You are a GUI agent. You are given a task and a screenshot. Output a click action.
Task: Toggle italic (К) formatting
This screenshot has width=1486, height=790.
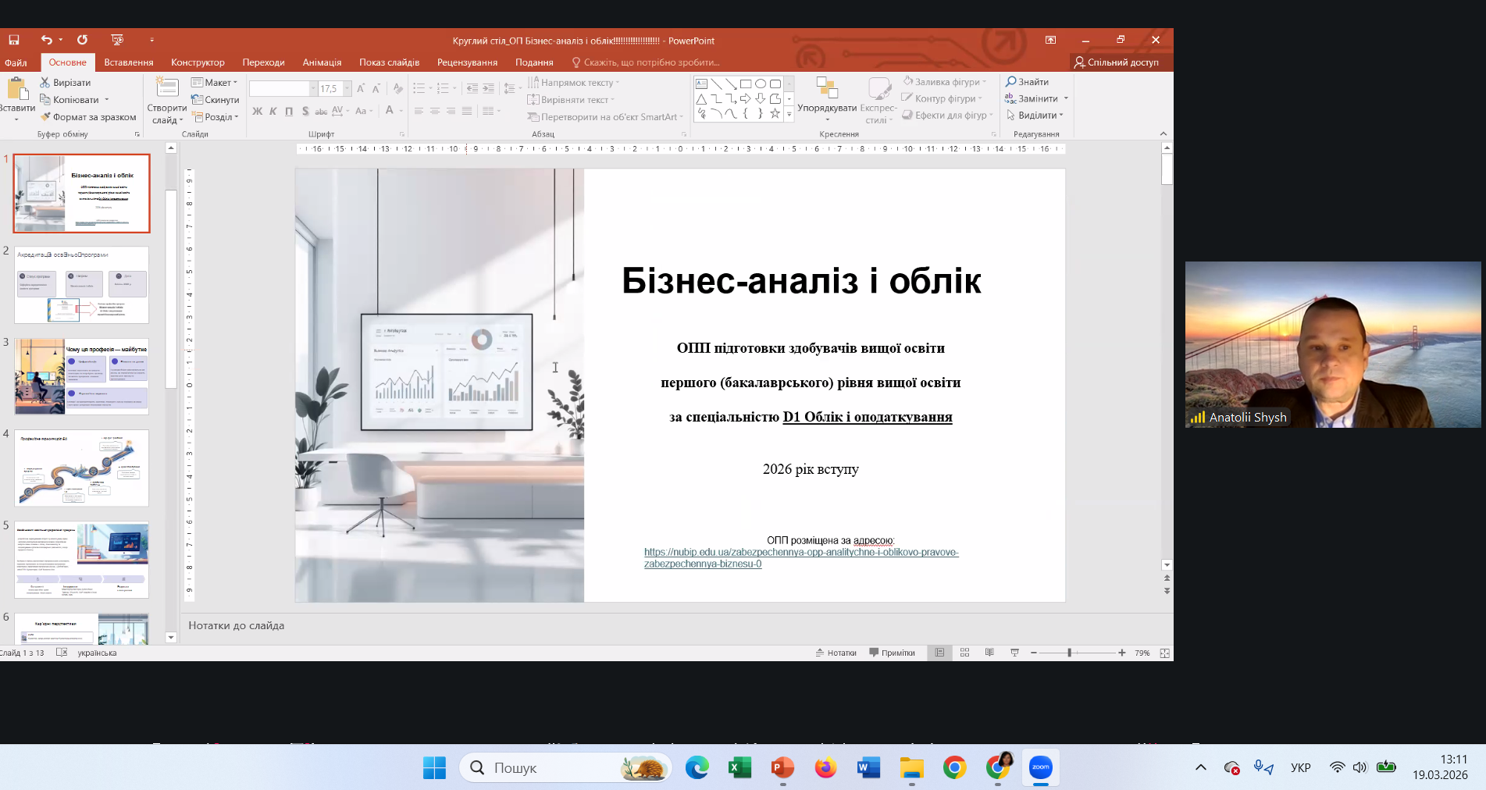[x=273, y=112]
